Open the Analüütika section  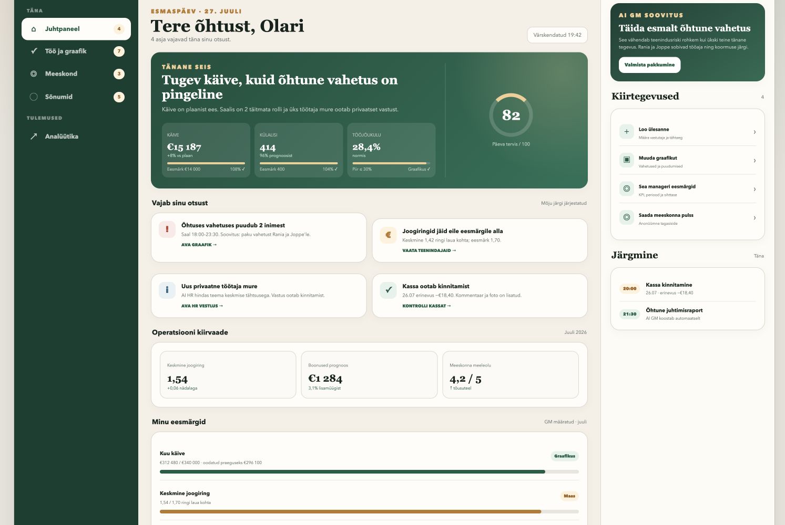[76, 136]
